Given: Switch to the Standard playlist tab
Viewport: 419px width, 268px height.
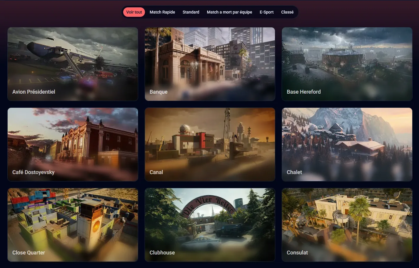Looking at the screenshot, I should pos(191,12).
